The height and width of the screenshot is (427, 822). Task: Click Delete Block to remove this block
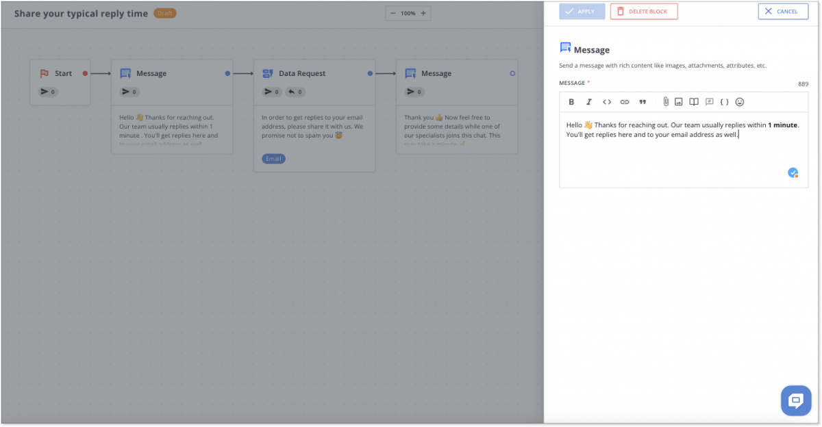pyautogui.click(x=643, y=11)
